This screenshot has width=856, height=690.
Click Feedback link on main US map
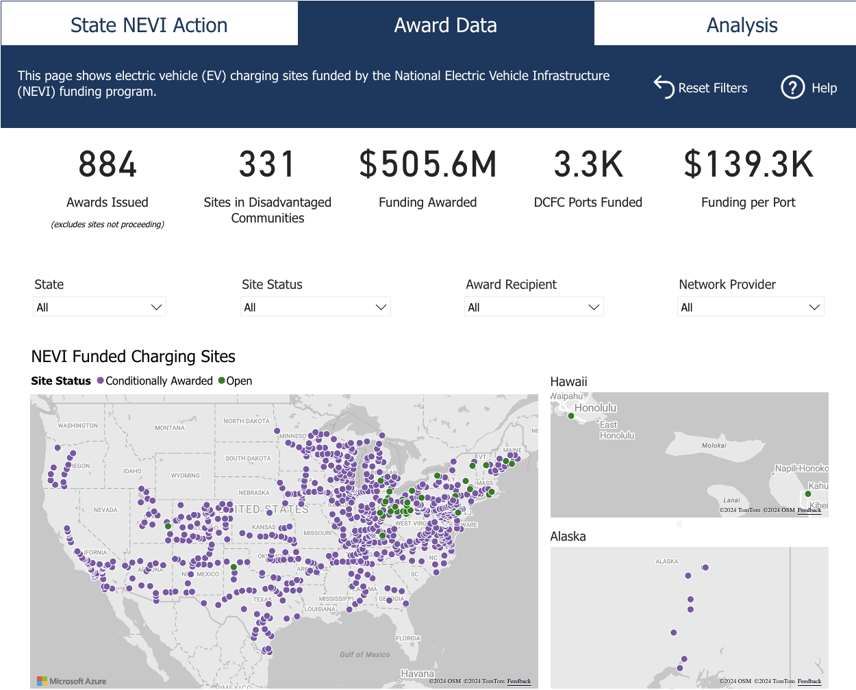[x=519, y=681]
